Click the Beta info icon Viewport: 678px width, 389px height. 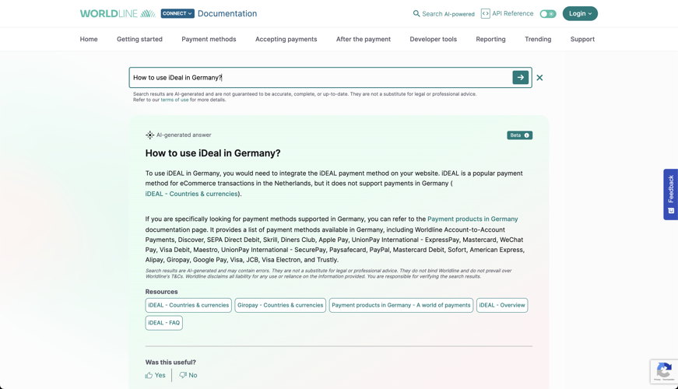click(527, 135)
